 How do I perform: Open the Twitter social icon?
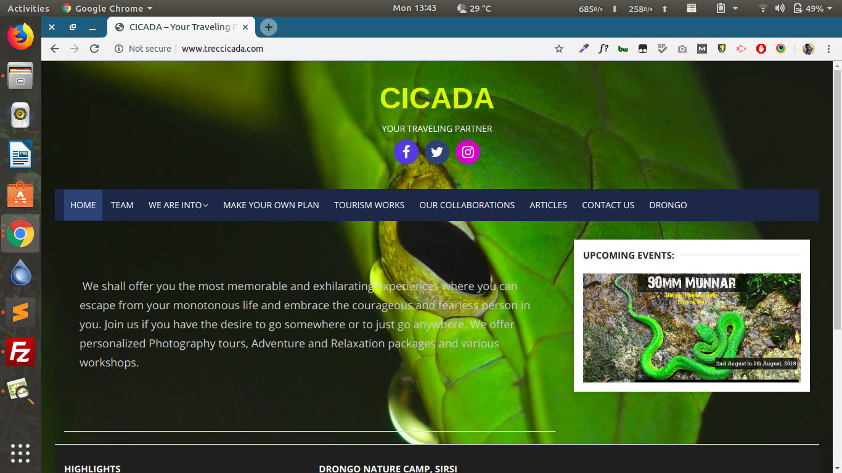[x=437, y=152]
